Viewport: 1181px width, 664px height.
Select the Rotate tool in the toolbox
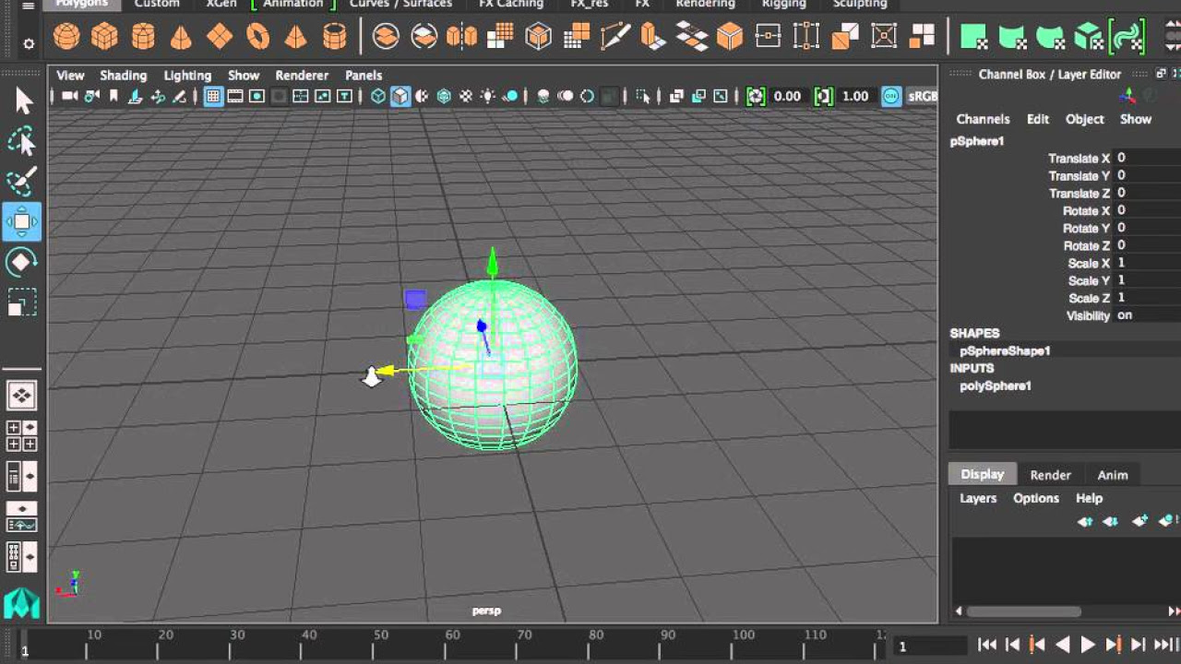click(21, 262)
